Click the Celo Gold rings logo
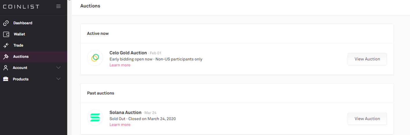 [95, 58]
